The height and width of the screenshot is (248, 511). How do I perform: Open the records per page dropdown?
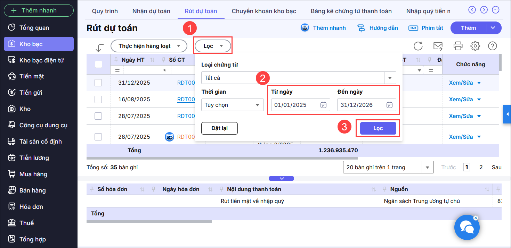click(x=427, y=168)
